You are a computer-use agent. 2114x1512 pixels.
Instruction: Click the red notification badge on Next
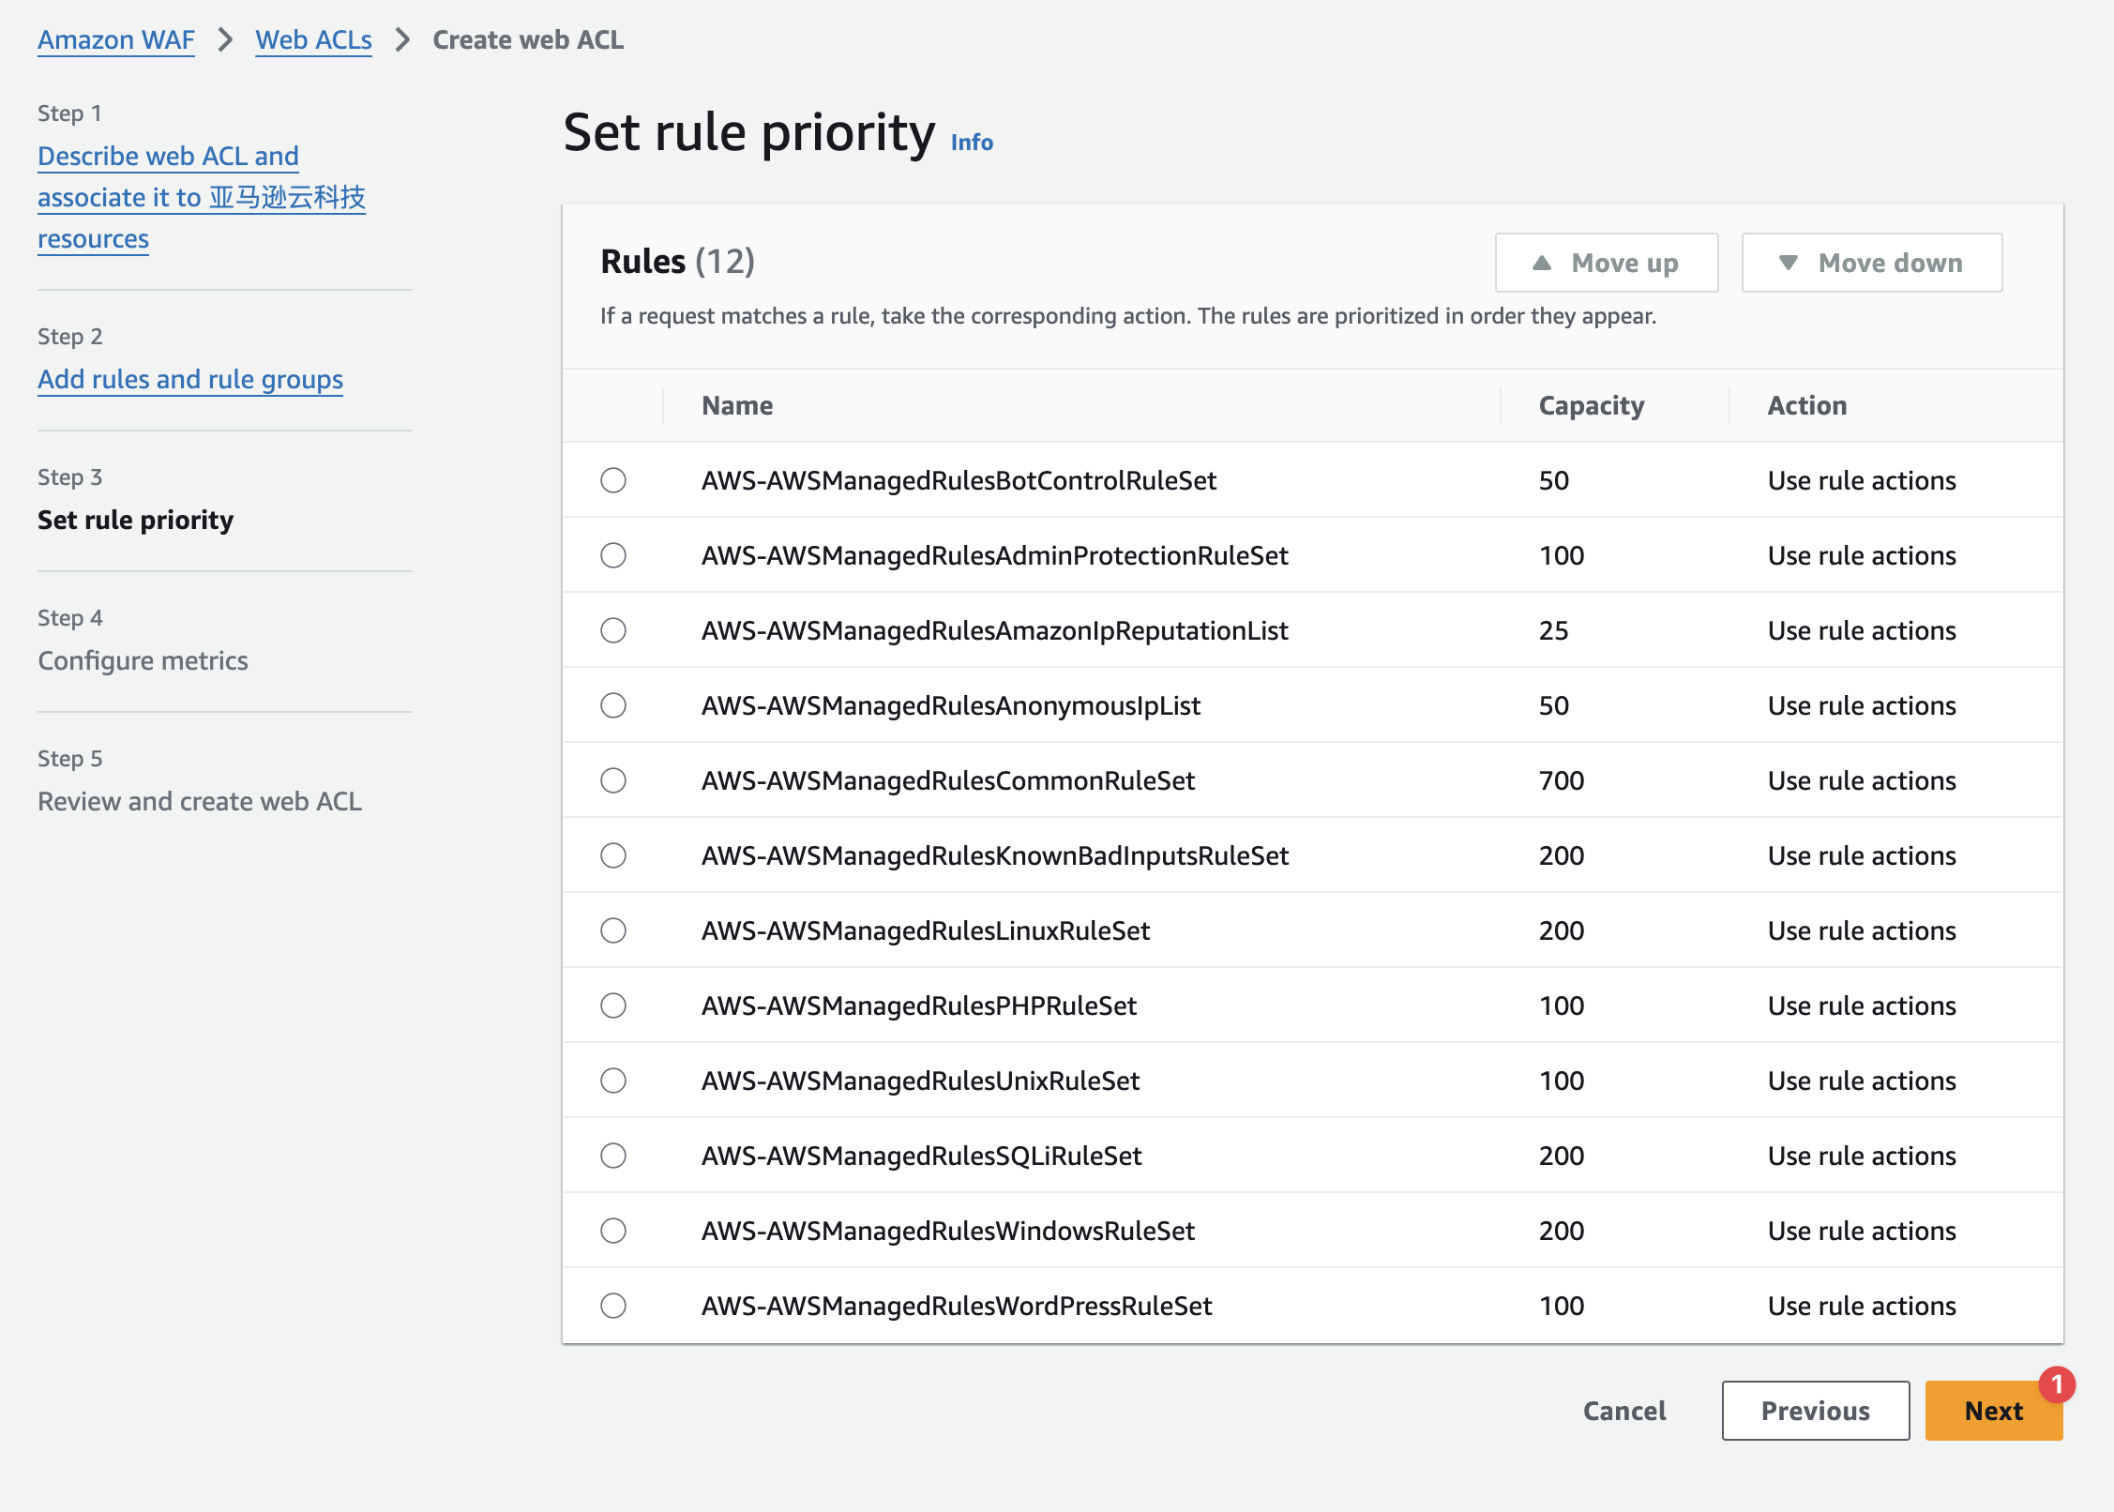click(2056, 1384)
